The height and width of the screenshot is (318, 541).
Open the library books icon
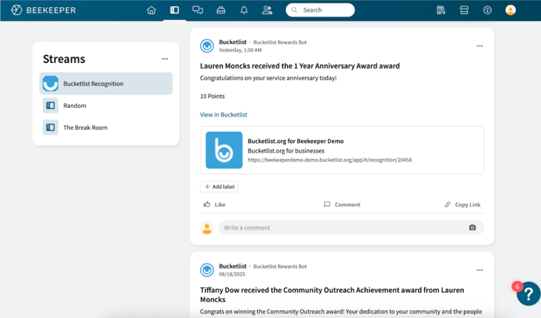coord(441,10)
